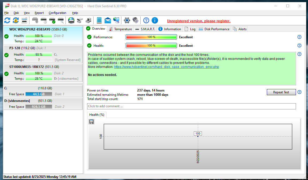Switch to the Overview tab
Viewport: 308px width, 180px height.
[x=96, y=29]
